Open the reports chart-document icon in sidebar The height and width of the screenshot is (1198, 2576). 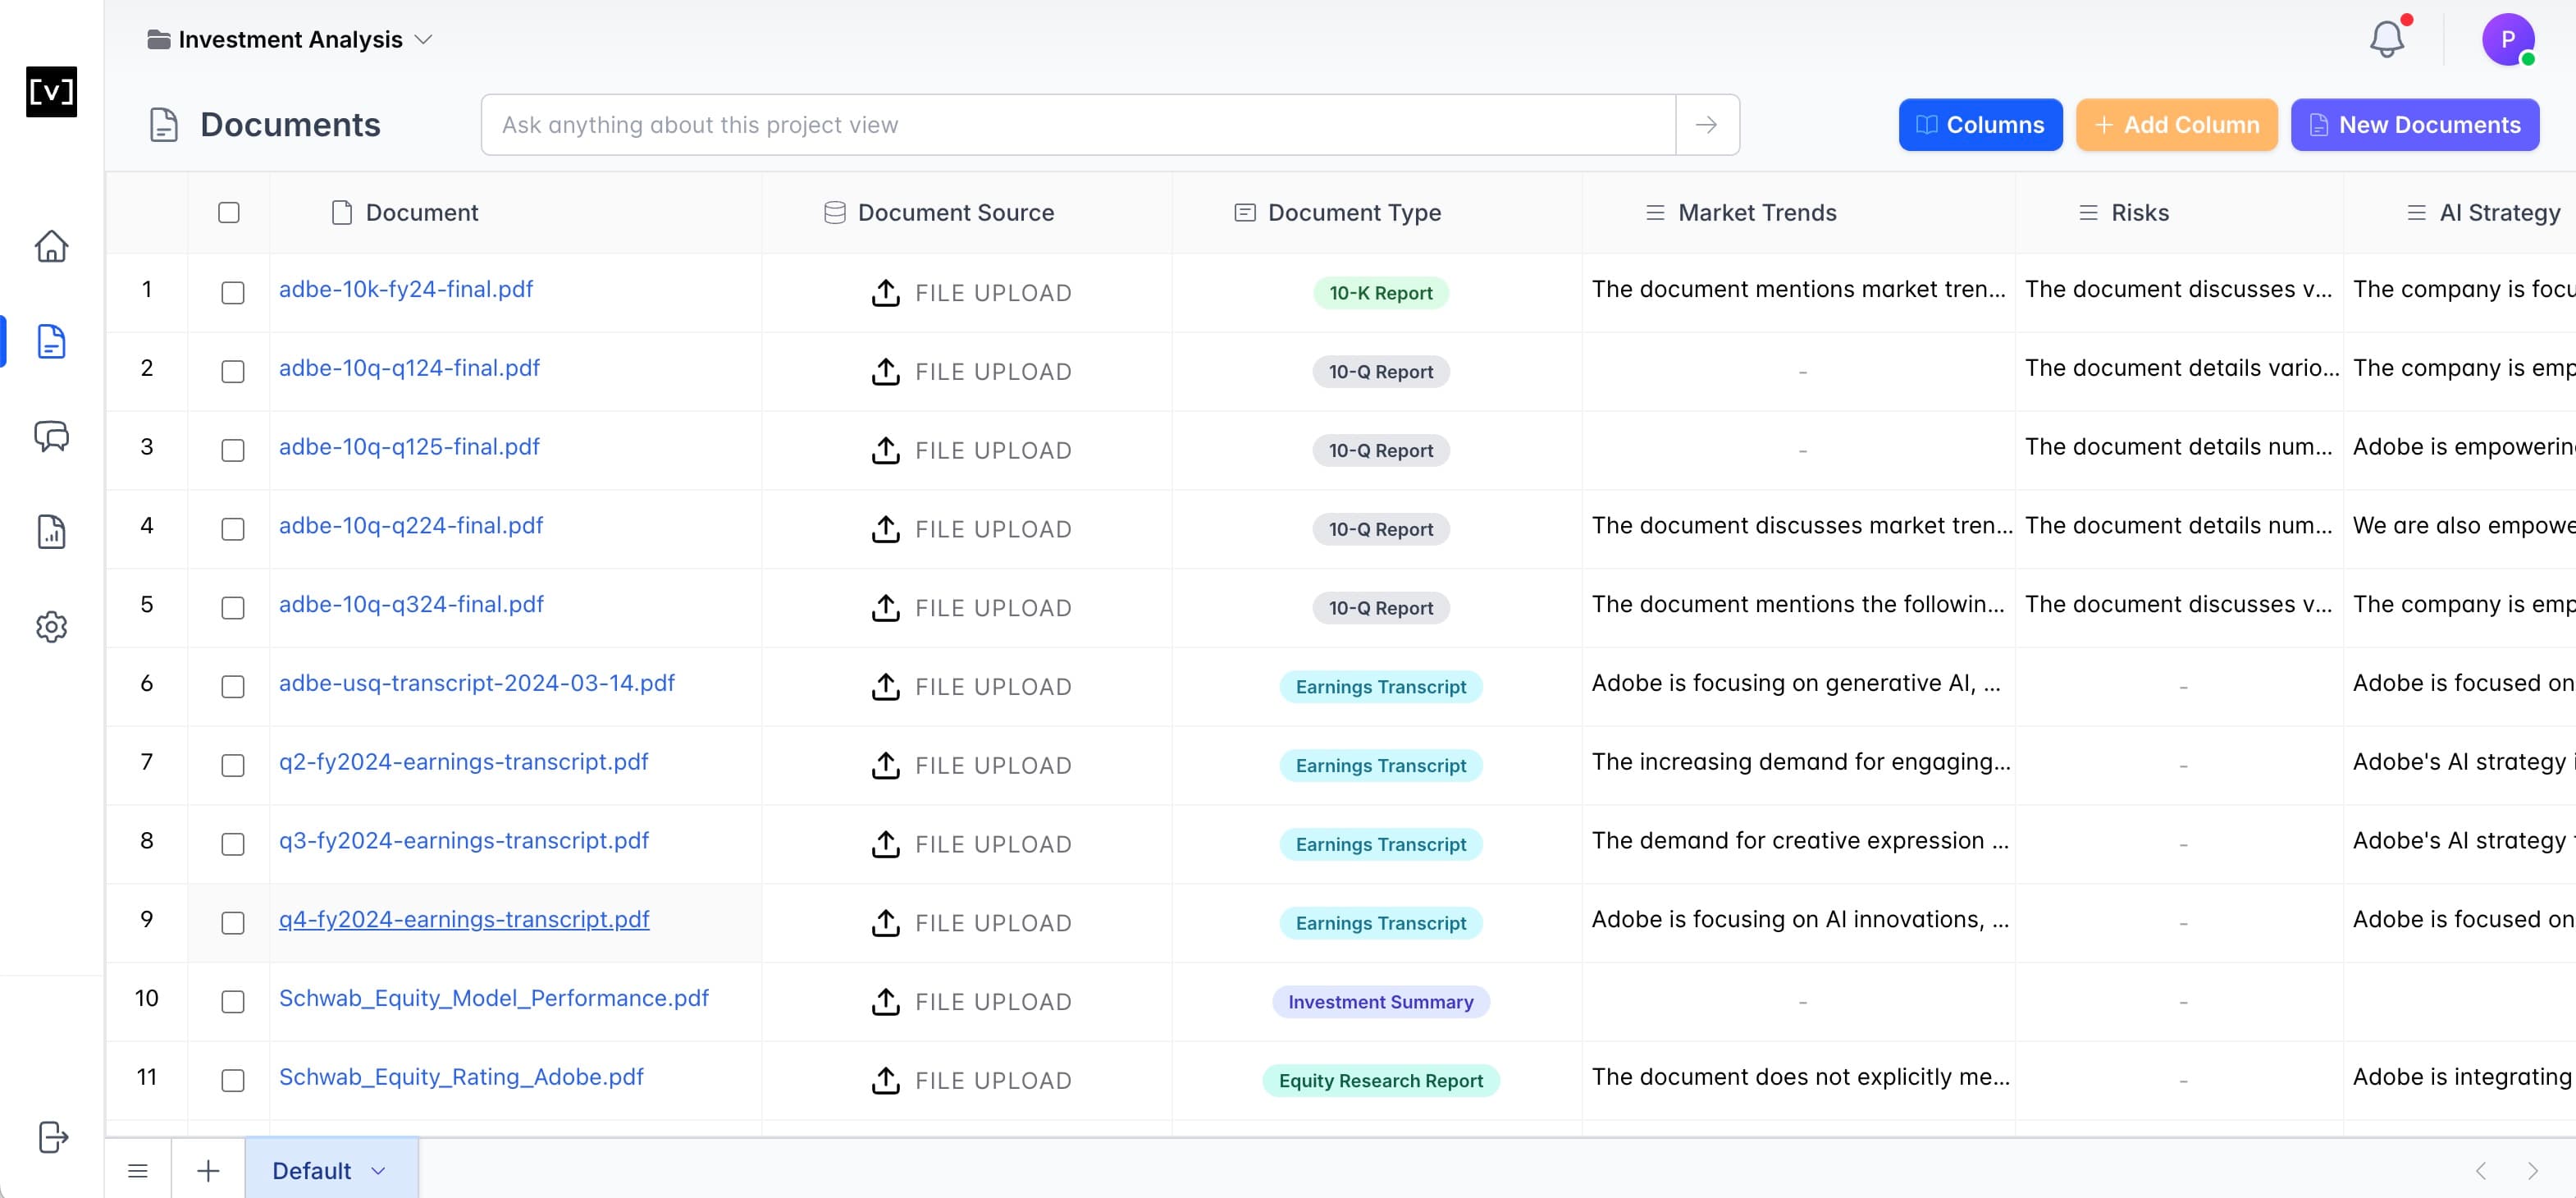51,531
